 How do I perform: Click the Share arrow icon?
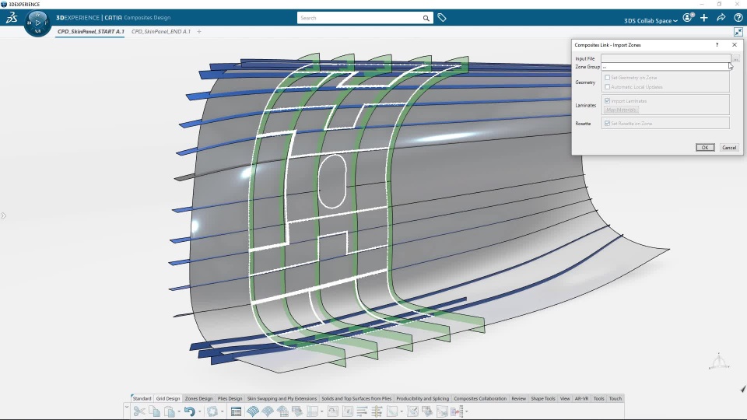click(721, 18)
